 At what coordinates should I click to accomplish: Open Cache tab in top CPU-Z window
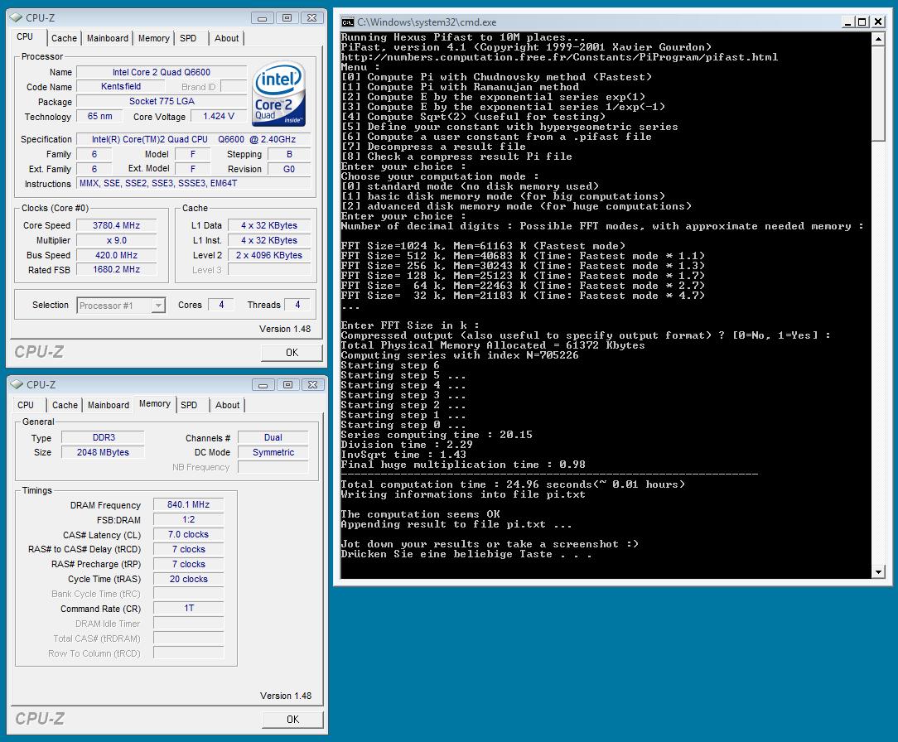tap(64, 38)
